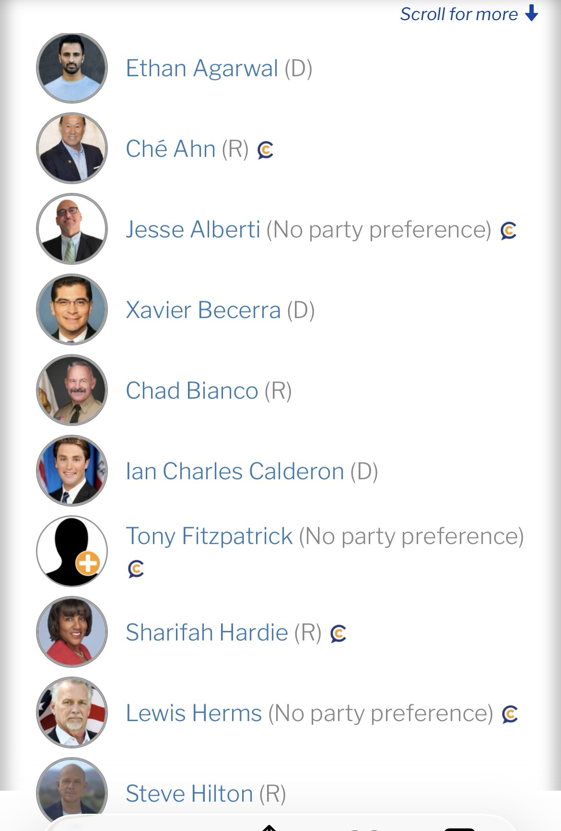Click the survey icon beside Sharifah Hardie
This screenshot has width=561, height=831.
pyautogui.click(x=338, y=634)
